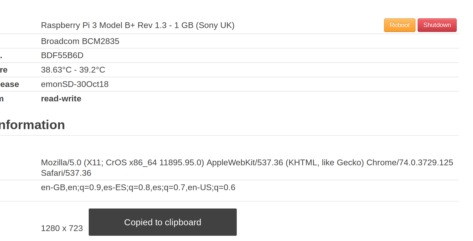
Task: Select the Mozilla user agent string
Action: pyautogui.click(x=184, y=162)
